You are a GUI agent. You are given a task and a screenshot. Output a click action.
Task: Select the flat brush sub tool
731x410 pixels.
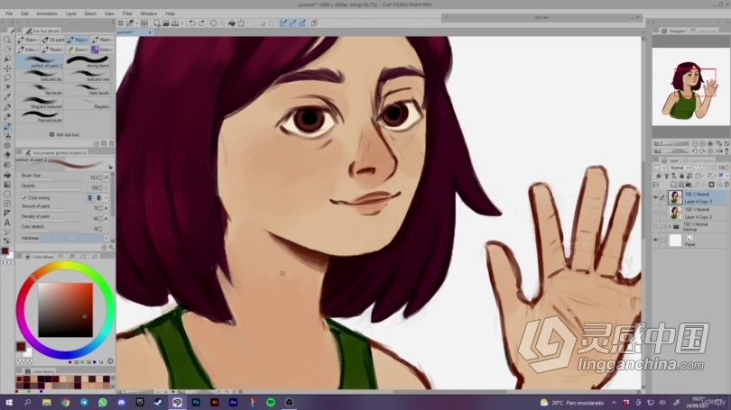click(x=40, y=89)
